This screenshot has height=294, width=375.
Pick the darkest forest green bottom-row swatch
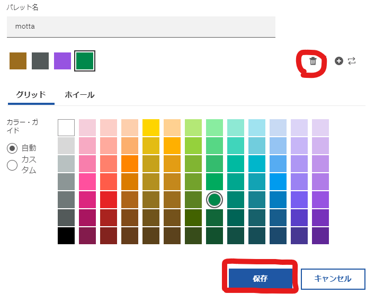coord(215,236)
